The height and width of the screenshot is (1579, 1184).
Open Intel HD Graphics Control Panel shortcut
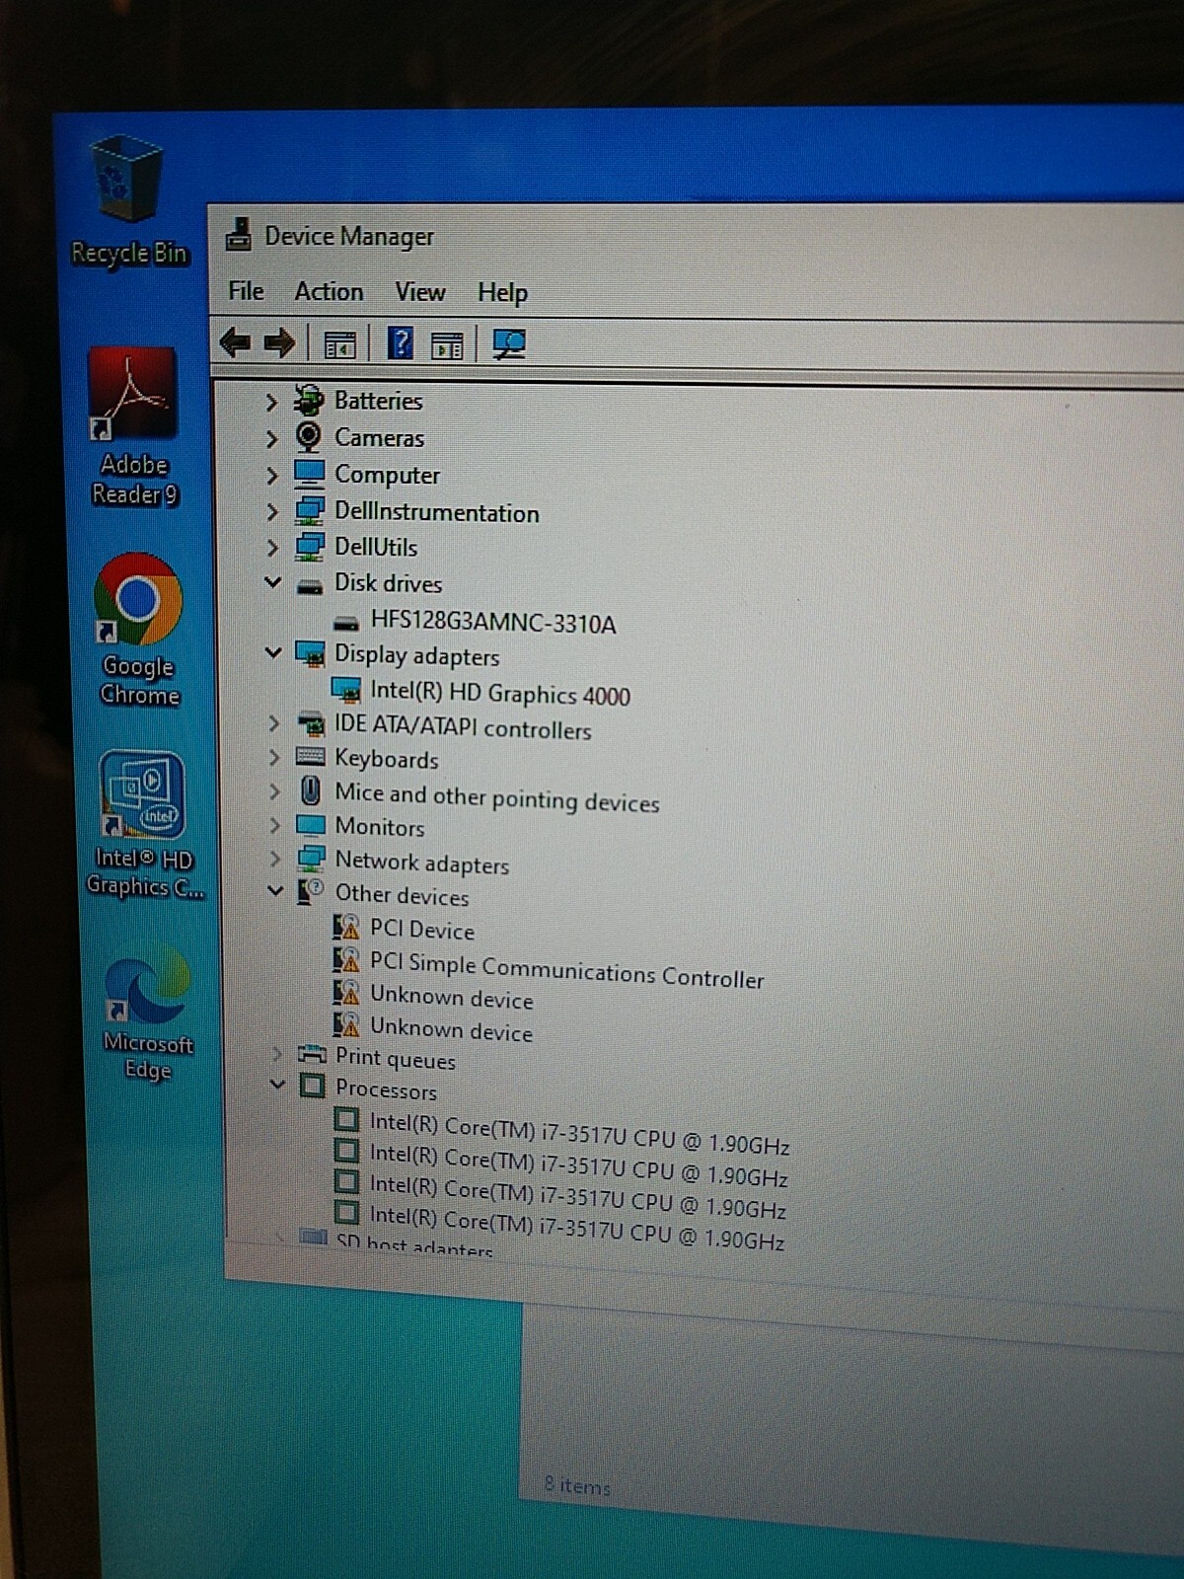144,825
